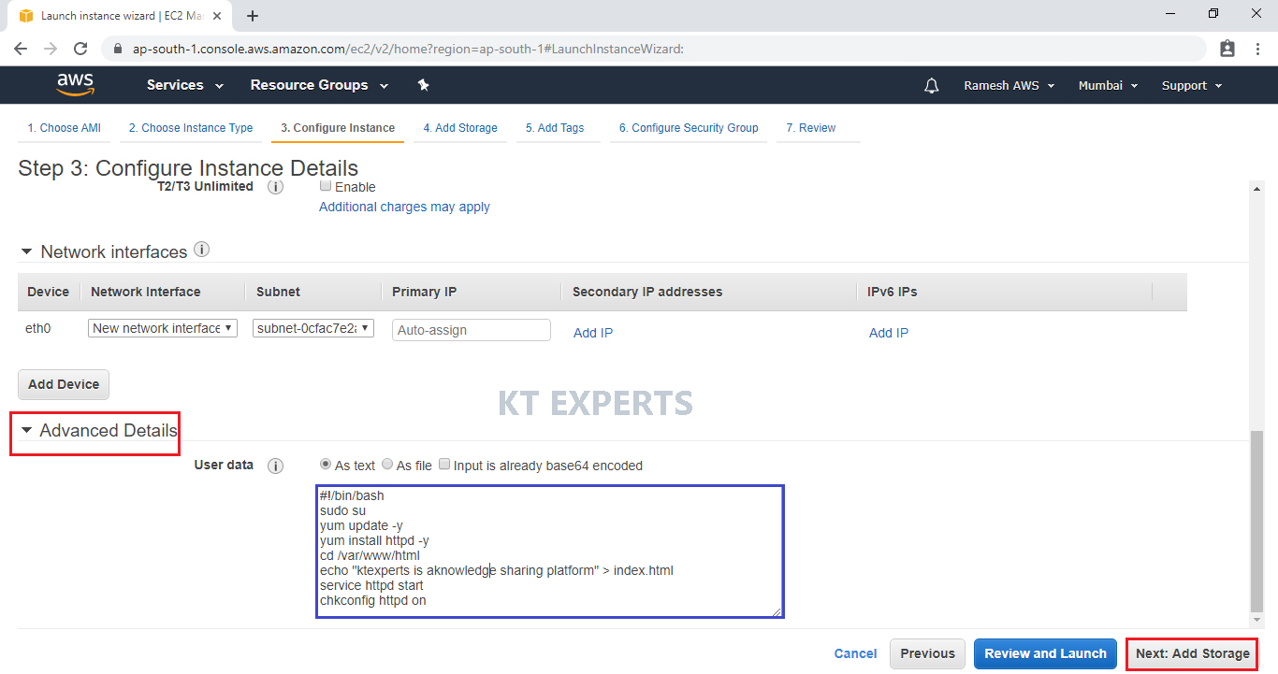Click the pin shortcut icon in navbar
1278x674 pixels.
pos(423,85)
